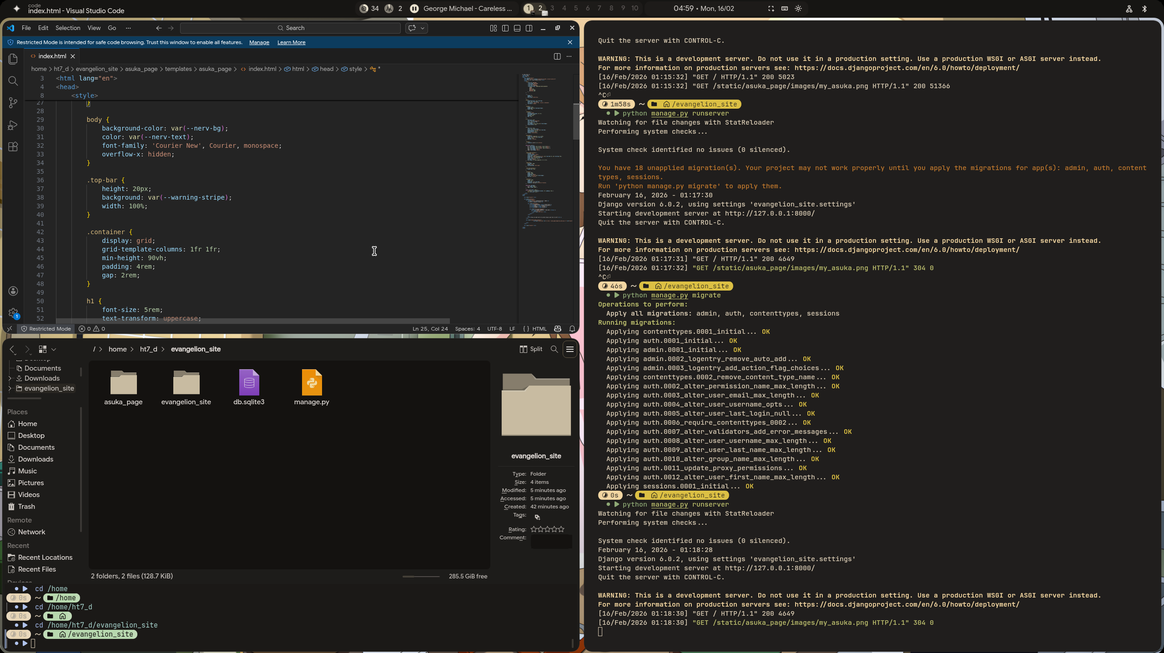Click the Accounts icon in activity bar
Viewport: 1164px width, 653px height.
[x=13, y=291]
